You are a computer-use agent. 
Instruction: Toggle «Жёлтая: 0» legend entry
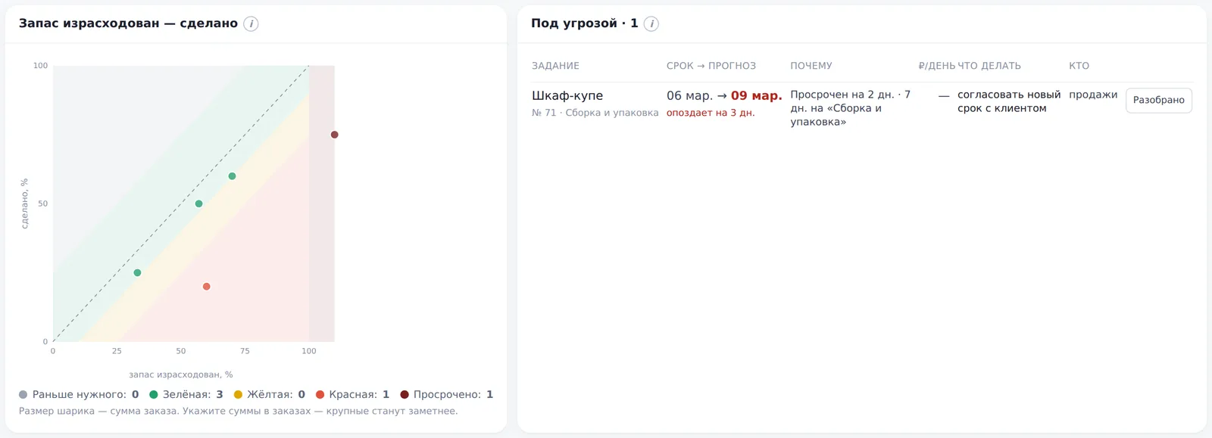tap(270, 394)
